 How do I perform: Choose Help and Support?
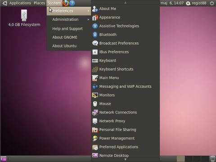point(69,29)
